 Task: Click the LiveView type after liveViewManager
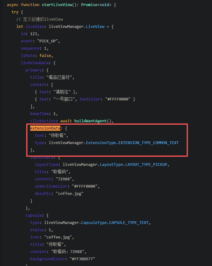[x=95, y=27]
